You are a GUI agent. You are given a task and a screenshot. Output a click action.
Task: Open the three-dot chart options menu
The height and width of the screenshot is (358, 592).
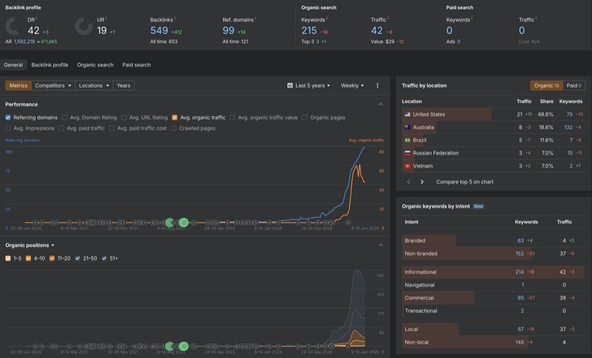click(378, 85)
